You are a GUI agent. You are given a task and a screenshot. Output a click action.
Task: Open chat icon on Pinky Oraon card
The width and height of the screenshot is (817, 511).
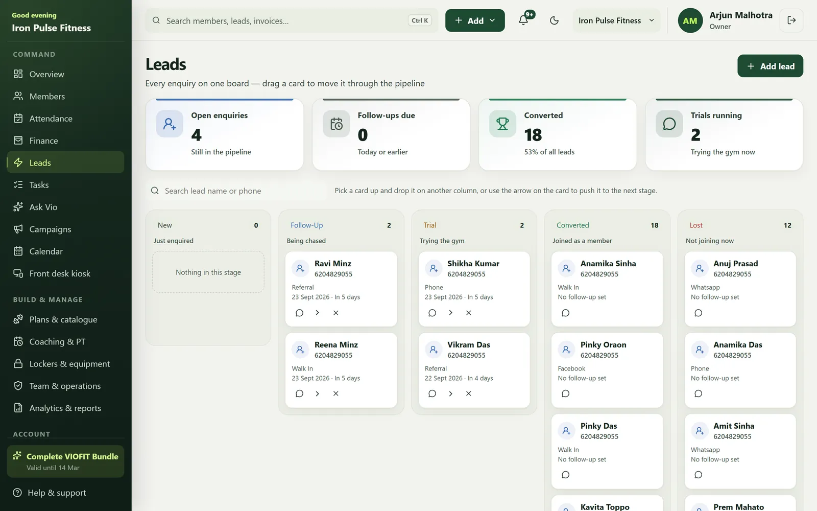coord(565,393)
